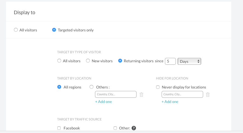Click the Display to section heading
The width and height of the screenshot is (243, 133).
(25, 13)
